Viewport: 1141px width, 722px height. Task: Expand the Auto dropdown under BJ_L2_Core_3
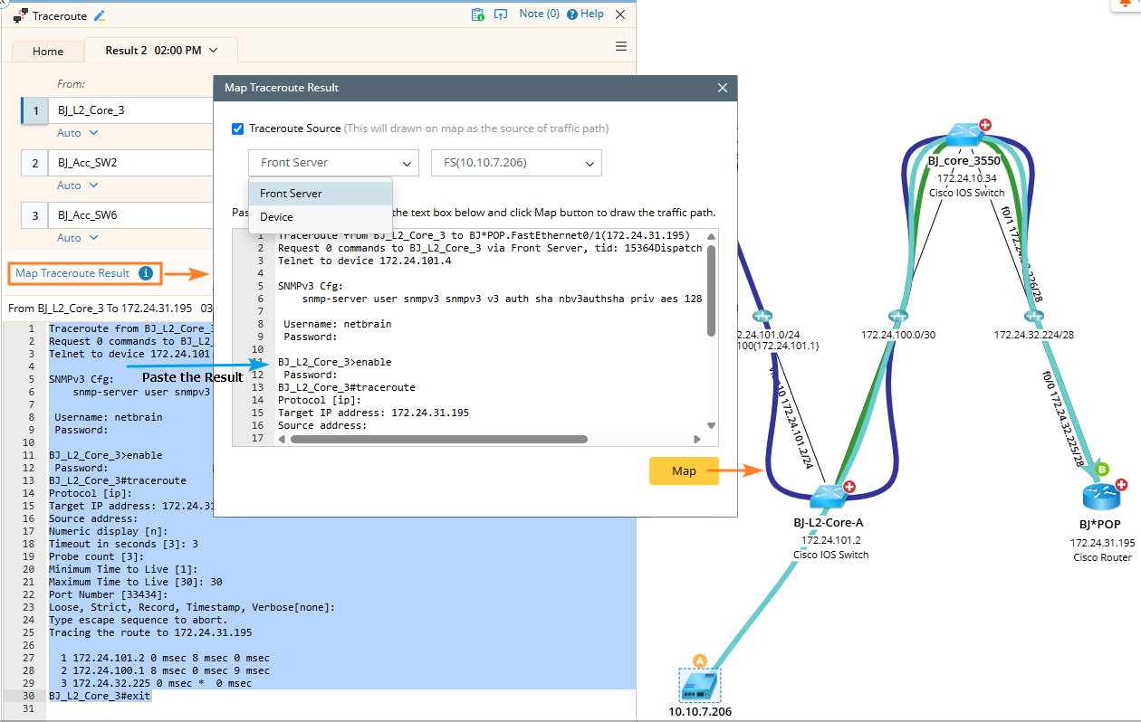pyautogui.click(x=78, y=133)
